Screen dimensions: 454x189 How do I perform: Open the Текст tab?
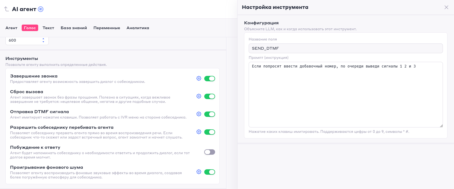tap(48, 28)
